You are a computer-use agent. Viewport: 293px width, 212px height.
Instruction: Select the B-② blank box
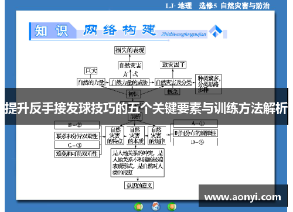77,125
